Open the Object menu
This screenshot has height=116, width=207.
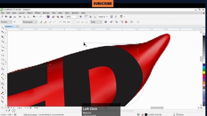click(x=29, y=13)
